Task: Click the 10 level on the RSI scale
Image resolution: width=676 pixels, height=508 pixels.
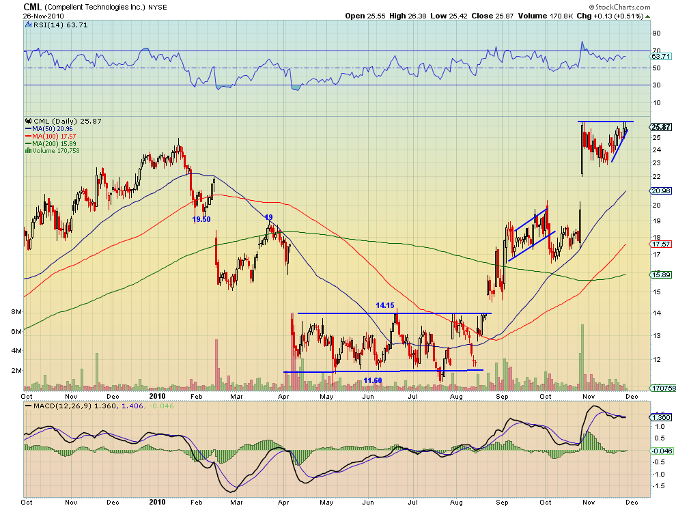Action: 657,102
